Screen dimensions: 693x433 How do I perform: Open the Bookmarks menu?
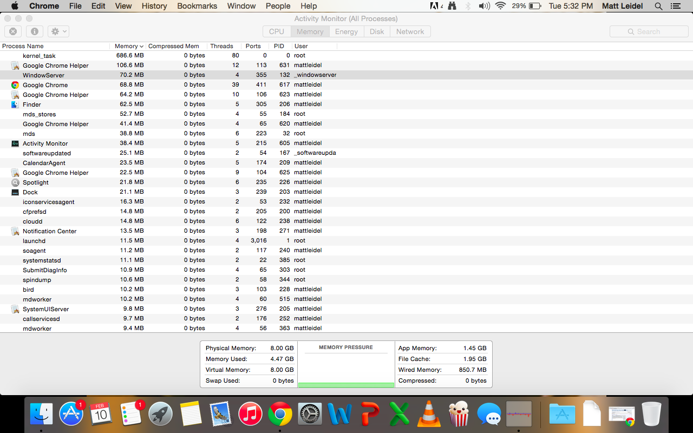click(197, 6)
